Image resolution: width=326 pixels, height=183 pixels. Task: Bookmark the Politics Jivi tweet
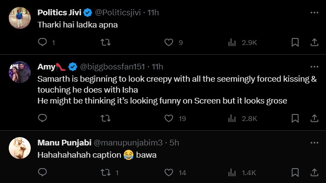tap(295, 42)
